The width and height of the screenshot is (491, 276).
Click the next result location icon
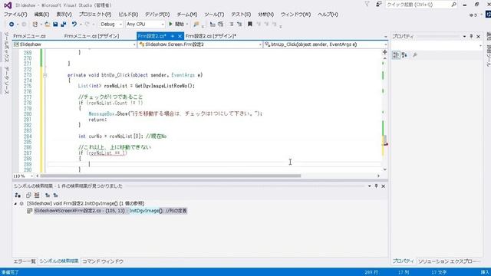pyautogui.click(x=56, y=195)
